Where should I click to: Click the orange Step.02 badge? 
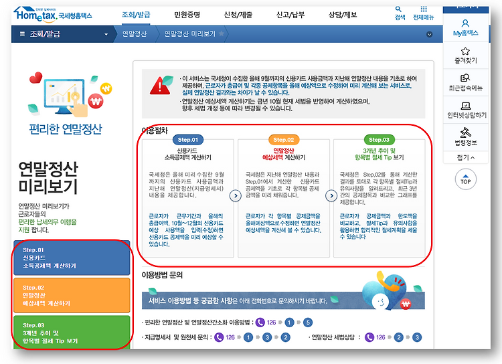[x=284, y=140]
